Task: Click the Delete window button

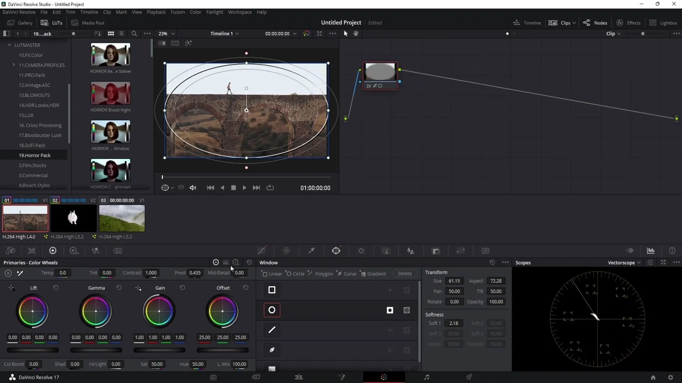Action: pos(405,273)
